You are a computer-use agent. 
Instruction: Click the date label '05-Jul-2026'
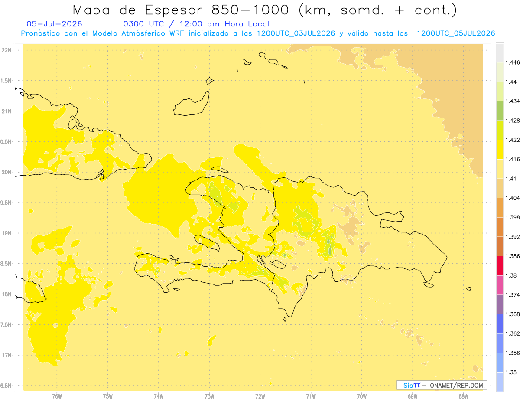click(54, 24)
